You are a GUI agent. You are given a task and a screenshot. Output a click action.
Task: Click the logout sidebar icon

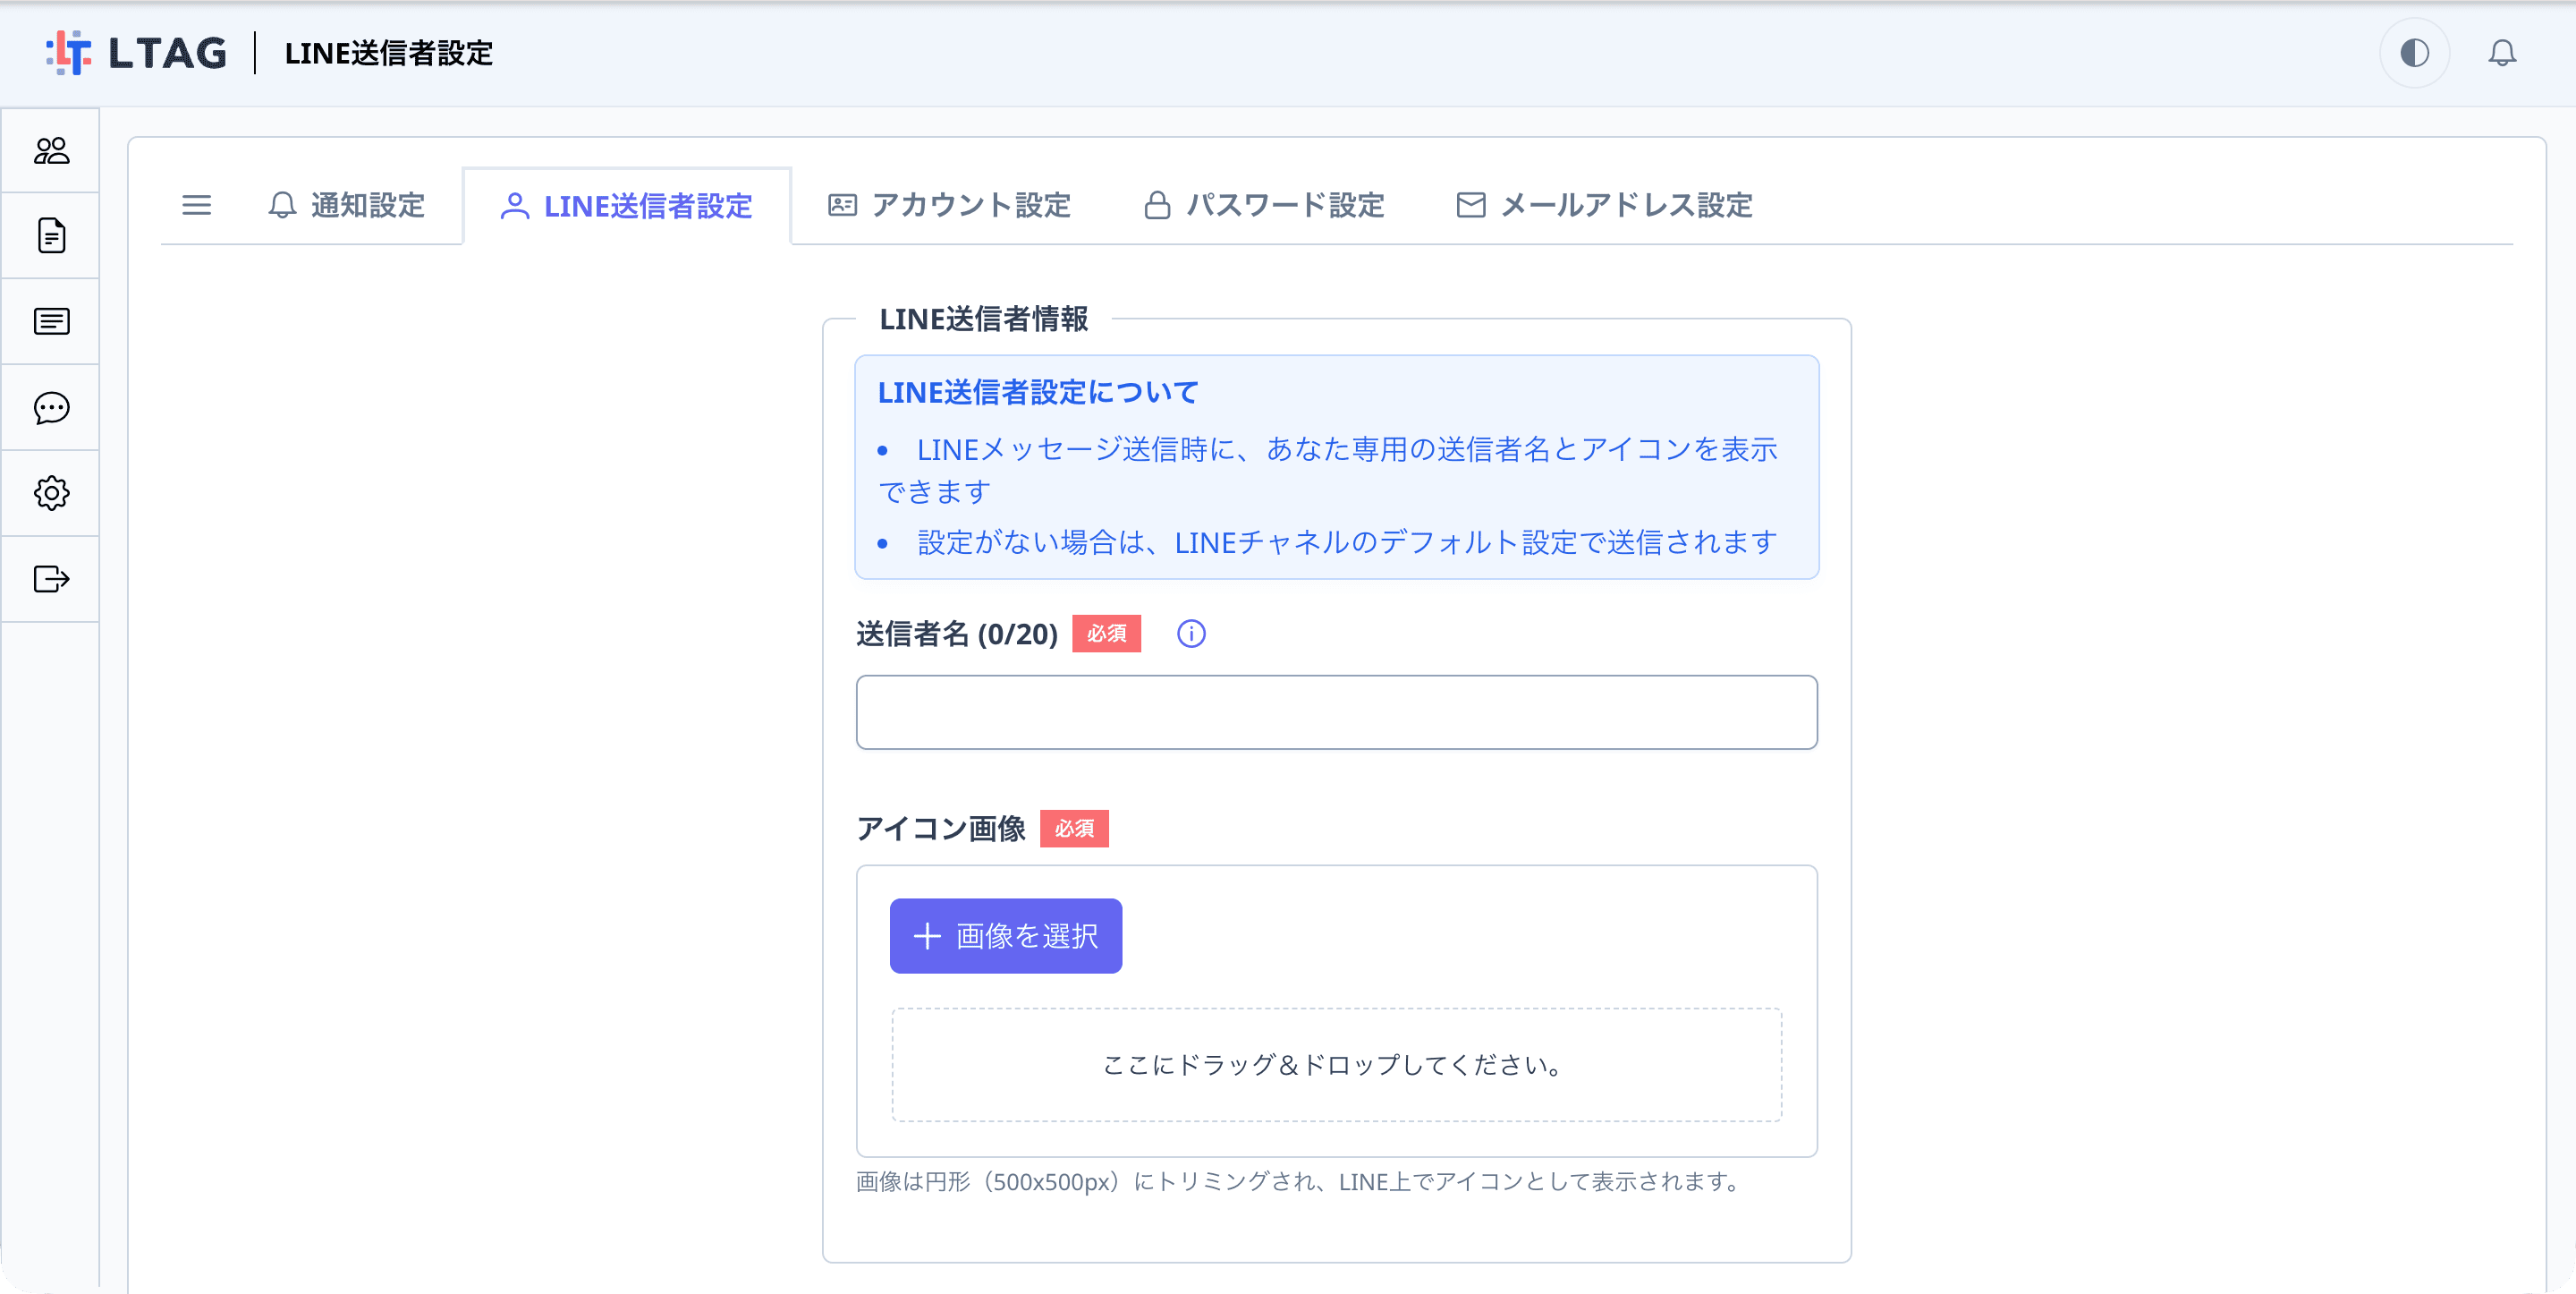click(x=51, y=580)
